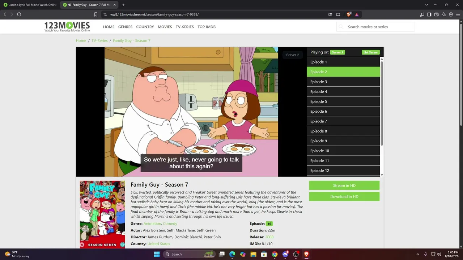Close the Family Guy Season 7 tab

click(x=115, y=5)
